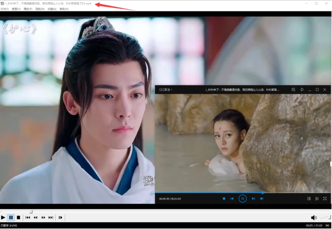Image resolution: width=332 pixels, height=229 pixels.
Task: Click the main MPC video frame
Action: [77, 110]
